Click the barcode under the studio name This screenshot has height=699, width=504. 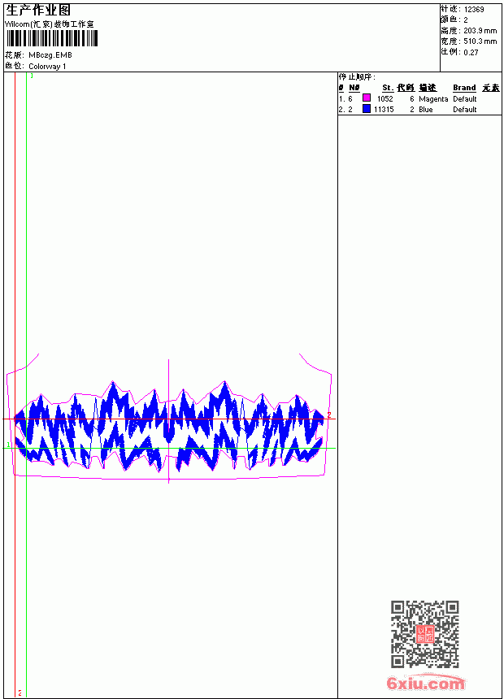coord(52,38)
